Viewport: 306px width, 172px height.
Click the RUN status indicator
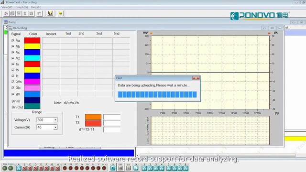tap(5, 168)
